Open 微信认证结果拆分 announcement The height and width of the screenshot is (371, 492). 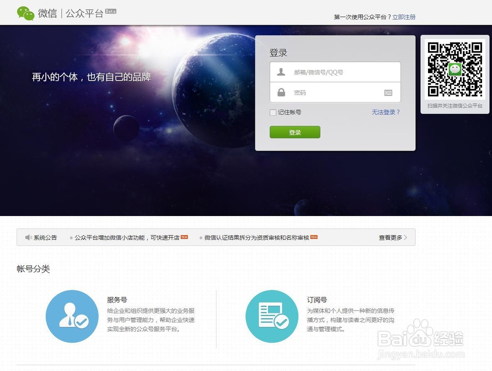257,238
